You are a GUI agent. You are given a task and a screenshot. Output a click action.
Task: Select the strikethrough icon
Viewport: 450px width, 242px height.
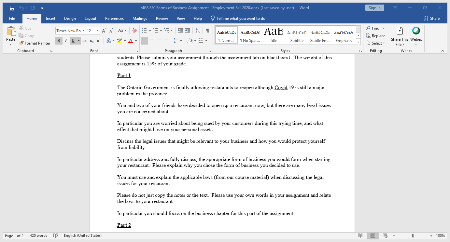coord(84,41)
